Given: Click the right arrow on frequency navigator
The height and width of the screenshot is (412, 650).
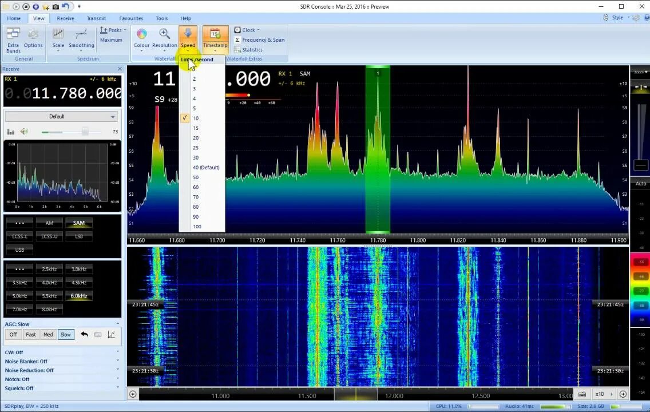Looking at the screenshot, I should tap(623, 394).
